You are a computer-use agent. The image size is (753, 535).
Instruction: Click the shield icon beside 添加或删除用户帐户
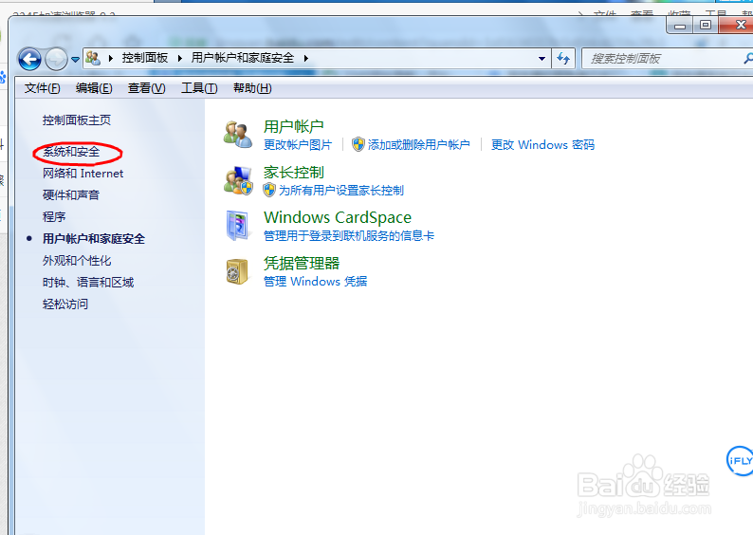pyautogui.click(x=358, y=144)
